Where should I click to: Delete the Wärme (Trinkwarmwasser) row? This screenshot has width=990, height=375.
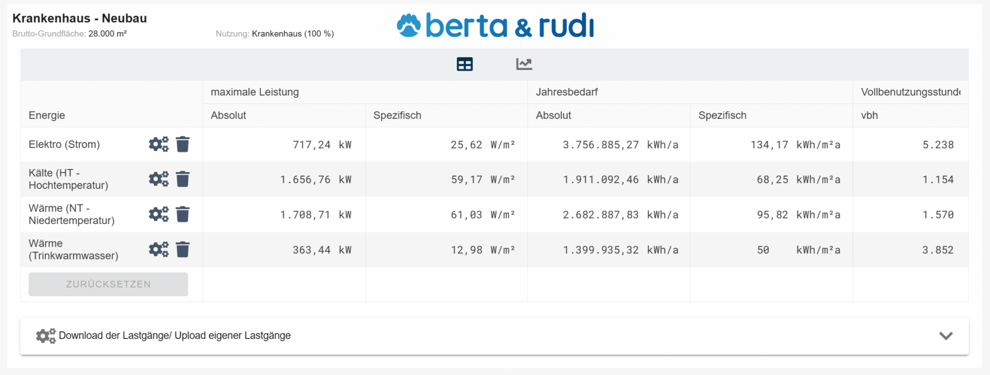[183, 250]
